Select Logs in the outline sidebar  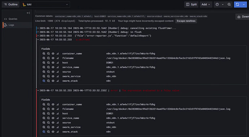[x=11, y=25]
